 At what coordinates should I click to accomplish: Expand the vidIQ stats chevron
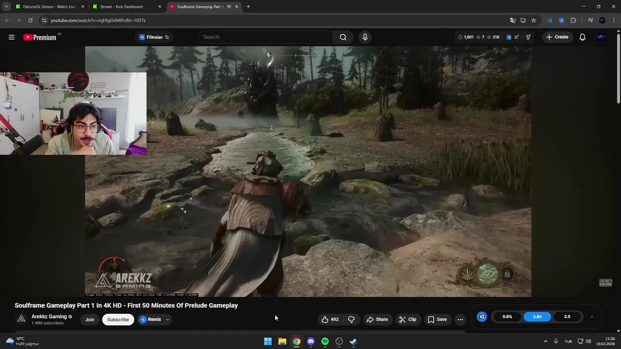coord(591,317)
